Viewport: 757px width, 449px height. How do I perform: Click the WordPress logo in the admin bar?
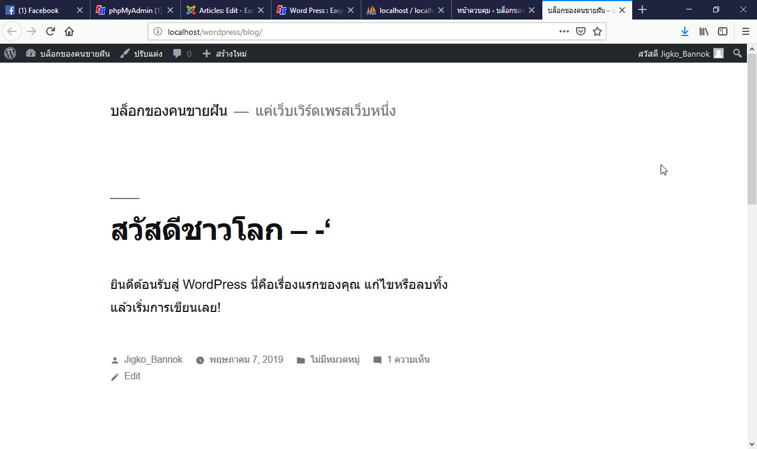pos(9,53)
